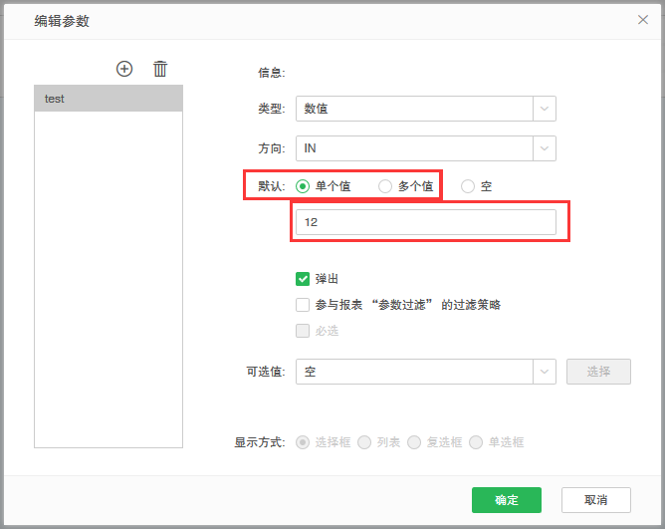Select 选择框 display mode radio
This screenshot has height=529, width=665.
tap(303, 442)
